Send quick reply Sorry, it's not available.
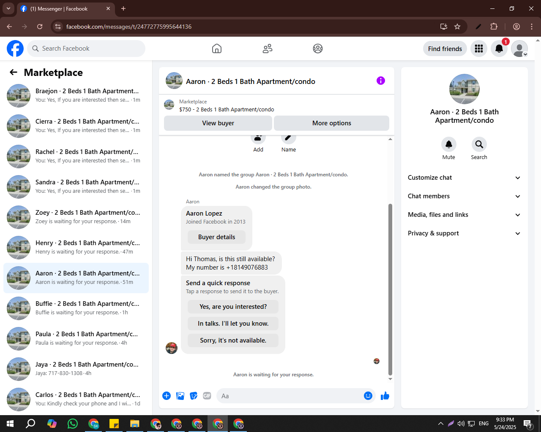This screenshot has width=541, height=432. coord(233,340)
